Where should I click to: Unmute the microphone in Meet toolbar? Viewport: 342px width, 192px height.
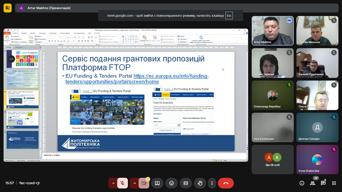point(123,183)
